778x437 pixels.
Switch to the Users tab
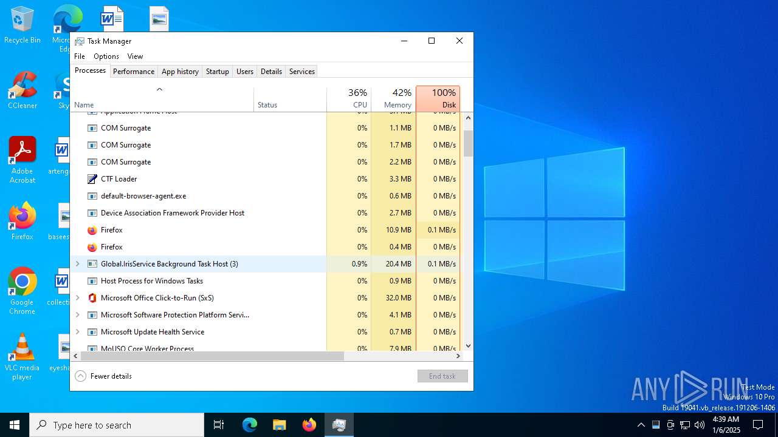pos(245,72)
